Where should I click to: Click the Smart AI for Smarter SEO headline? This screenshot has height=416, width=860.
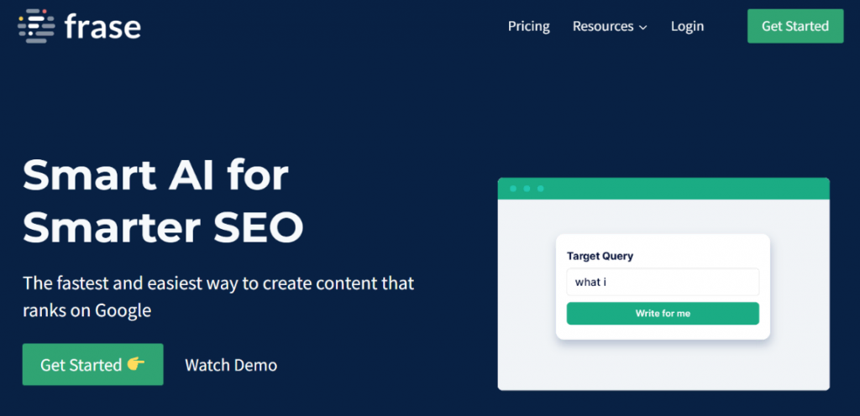[x=164, y=201]
